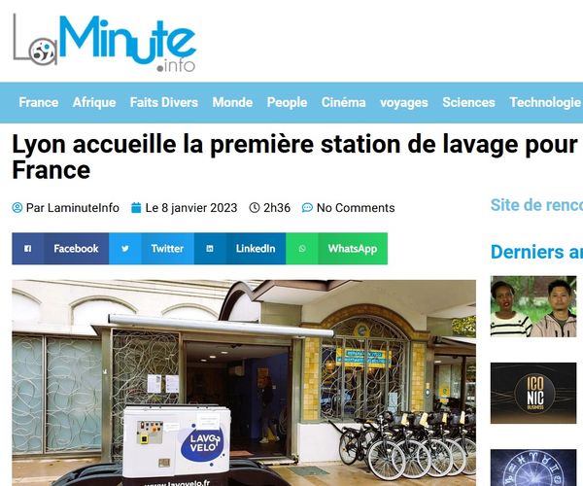The image size is (583, 486).
Task: Click the Par LaminuteInfo author link
Action: [73, 207]
